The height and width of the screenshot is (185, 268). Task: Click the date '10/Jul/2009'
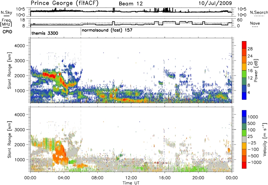pos(215,3)
